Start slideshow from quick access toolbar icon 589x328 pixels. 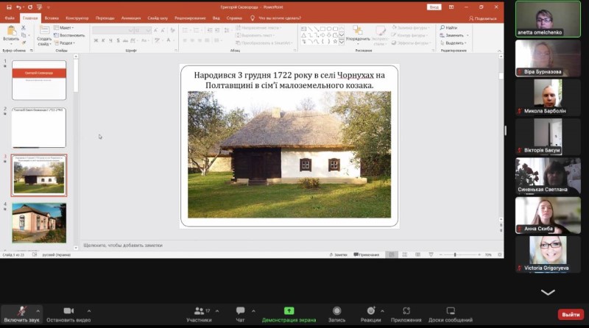pyautogui.click(x=40, y=7)
